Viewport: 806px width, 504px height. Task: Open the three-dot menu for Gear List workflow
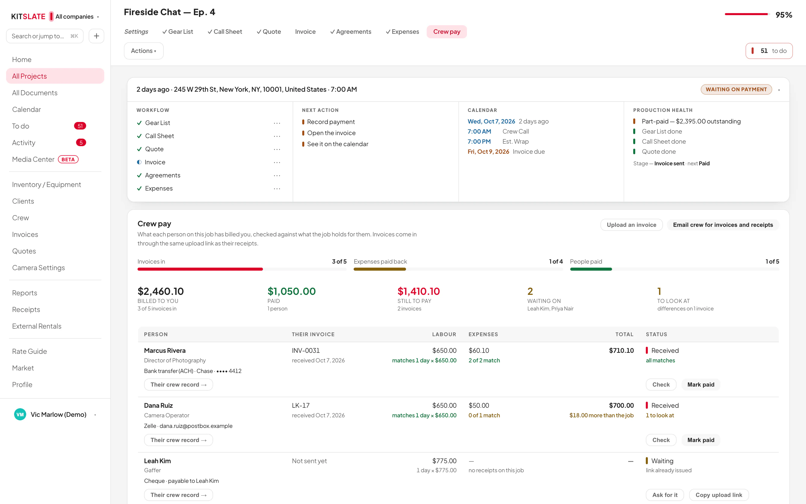pos(277,123)
